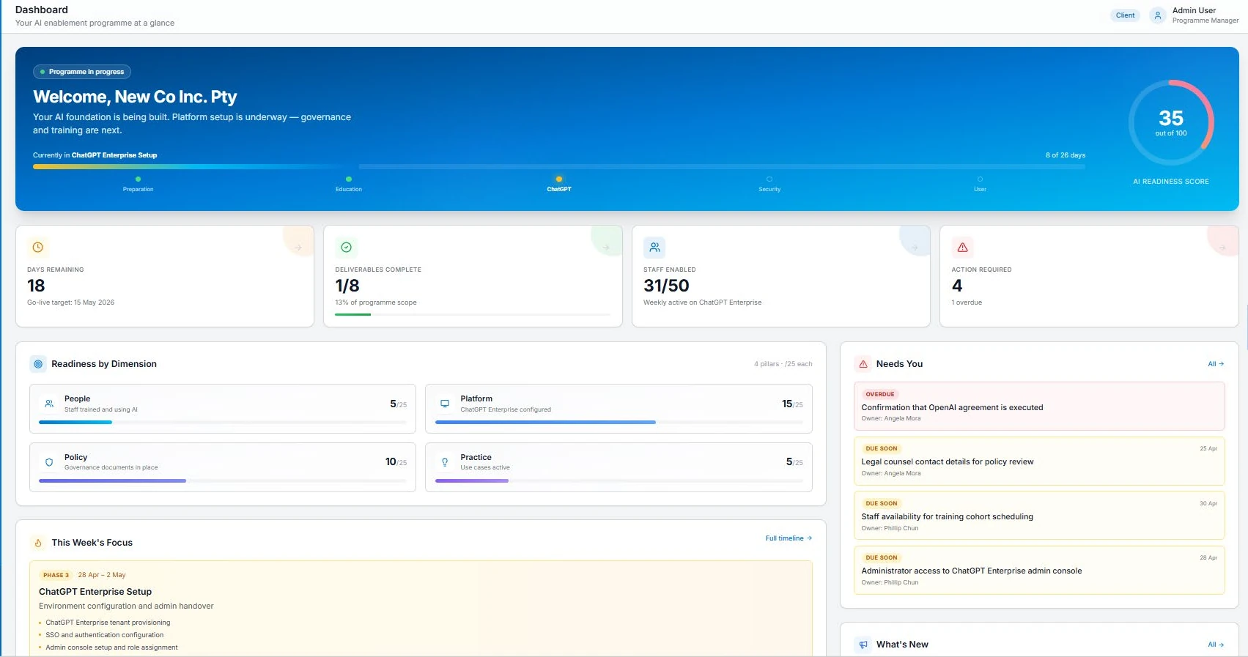Click the megaphone icon beside What's New
Image resolution: width=1248 pixels, height=657 pixels.
pyautogui.click(x=863, y=645)
